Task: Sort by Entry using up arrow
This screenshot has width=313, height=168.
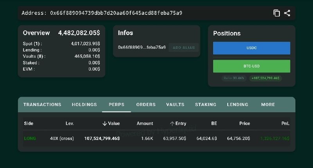Action: point(172,124)
